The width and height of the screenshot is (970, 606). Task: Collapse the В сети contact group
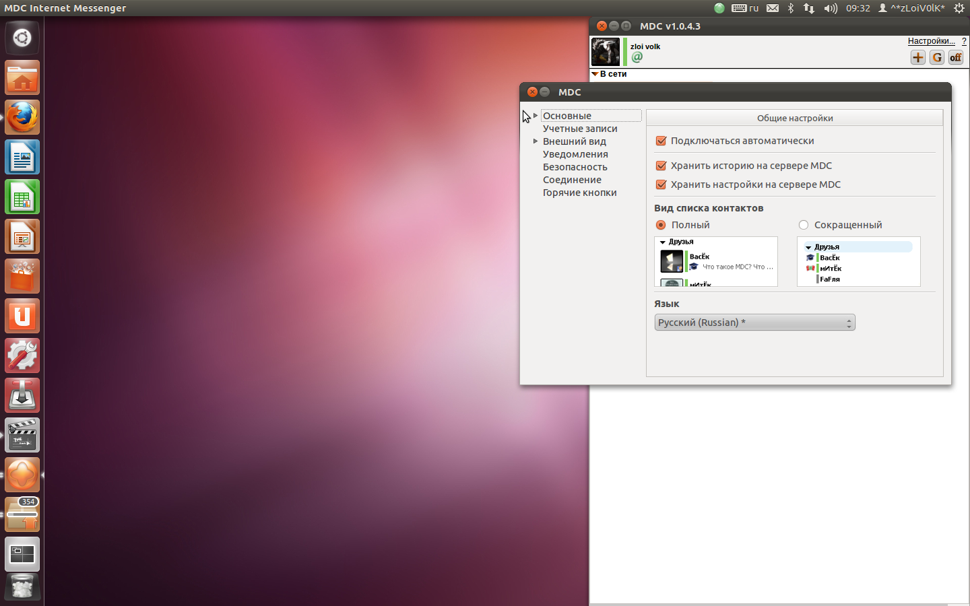(x=595, y=74)
